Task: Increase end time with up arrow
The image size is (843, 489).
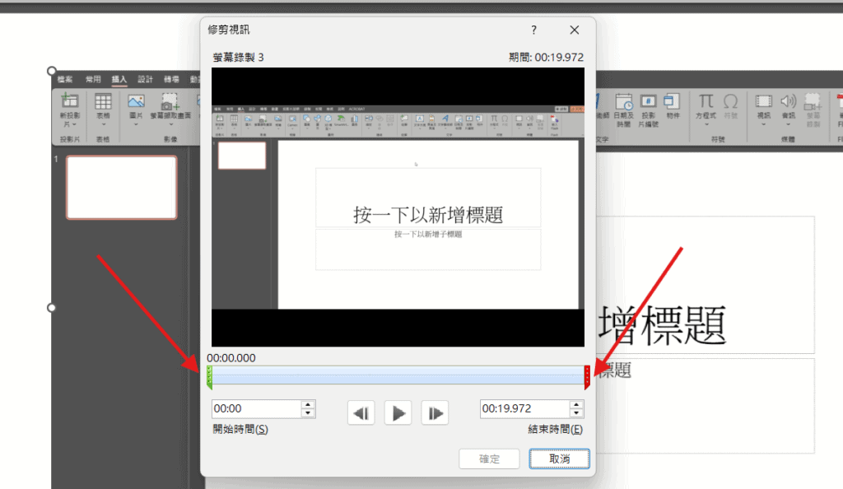Action: click(x=577, y=404)
